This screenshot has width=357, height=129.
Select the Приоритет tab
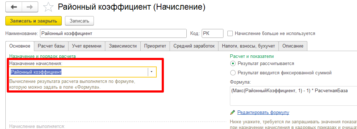tap(155, 46)
